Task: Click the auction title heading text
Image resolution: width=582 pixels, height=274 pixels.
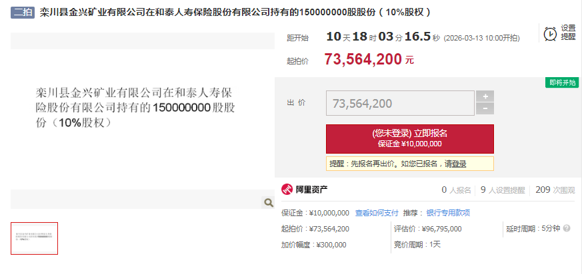Action: tap(236, 13)
